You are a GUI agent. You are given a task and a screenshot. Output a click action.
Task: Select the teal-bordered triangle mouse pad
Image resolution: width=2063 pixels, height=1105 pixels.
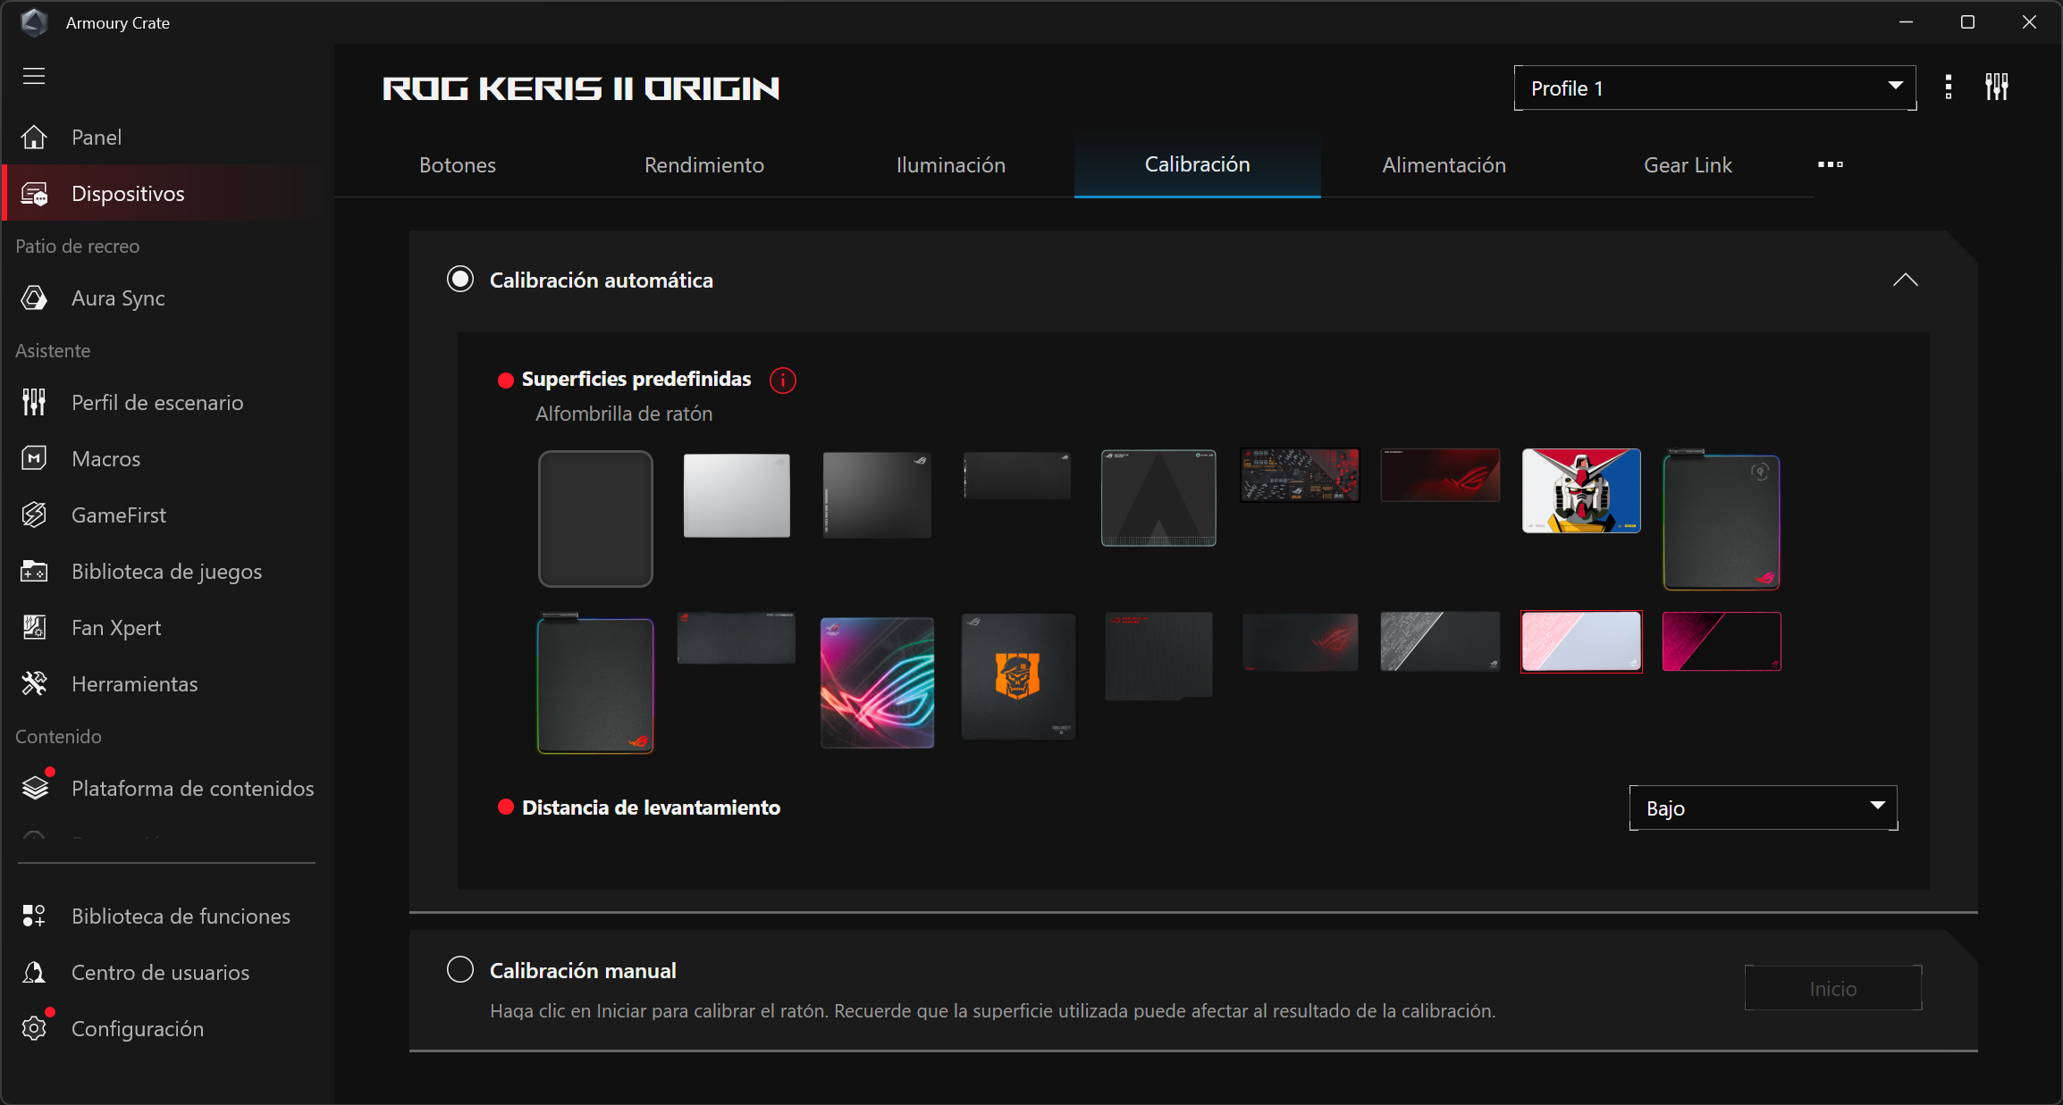coord(1158,498)
